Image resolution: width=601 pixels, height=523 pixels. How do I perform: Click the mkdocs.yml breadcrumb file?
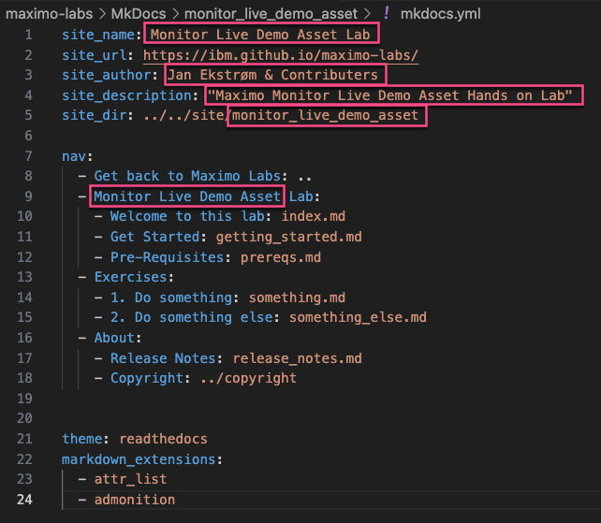440,14
